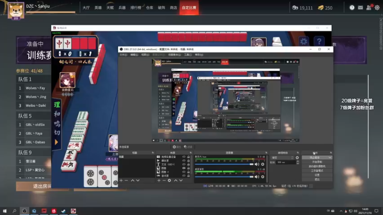Click the duration stepper arrows next to 300 ms
The width and height of the screenshot is (383, 215).
pos(297,162)
